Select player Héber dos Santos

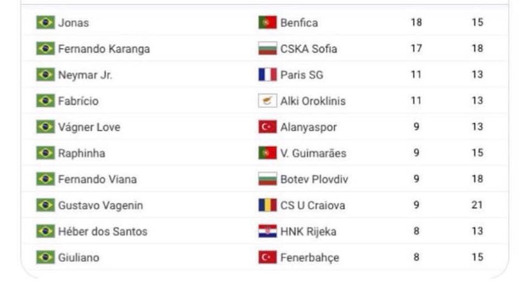click(103, 231)
